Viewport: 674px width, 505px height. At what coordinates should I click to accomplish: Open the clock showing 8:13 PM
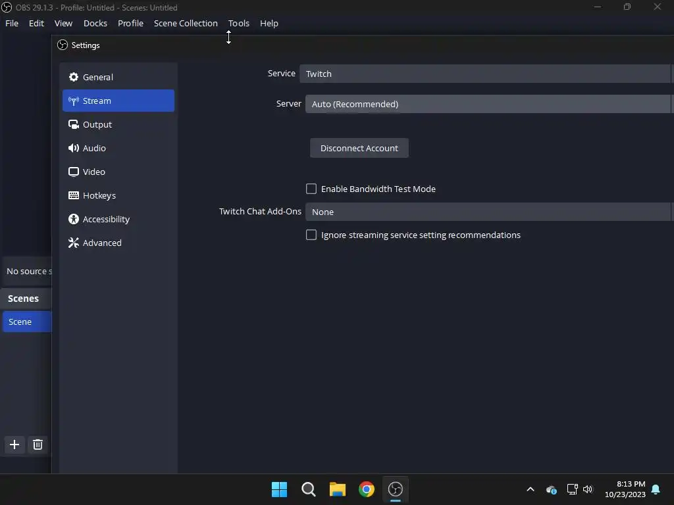tap(625, 489)
